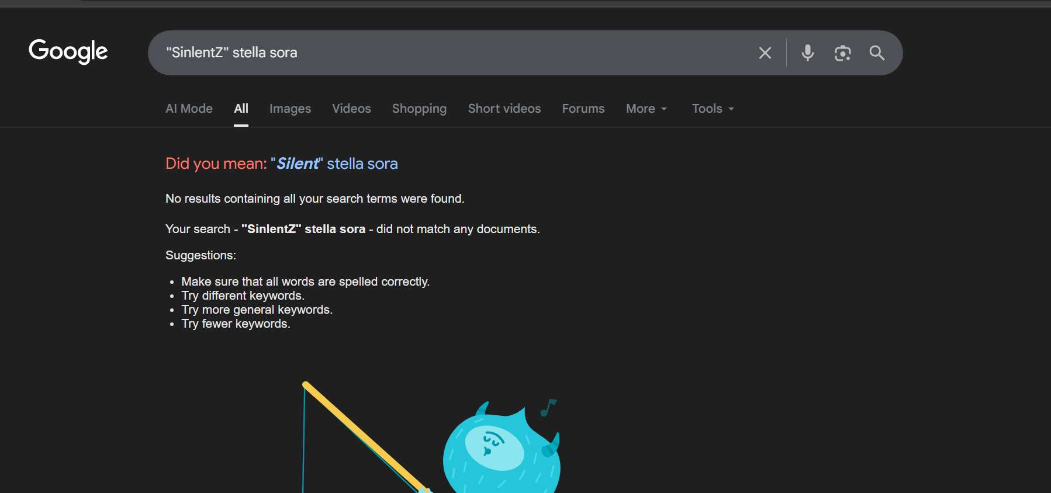Screen dimensions: 1051x493
Task: Clear the search box with X
Action: click(x=765, y=53)
